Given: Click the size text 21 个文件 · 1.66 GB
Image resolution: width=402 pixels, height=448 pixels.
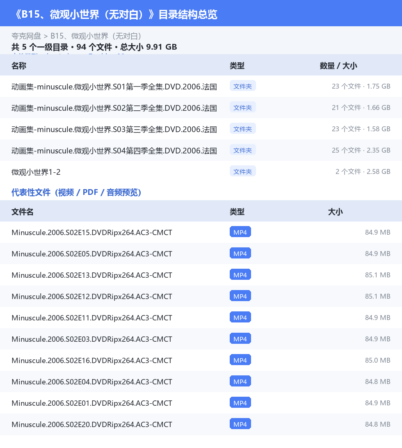Looking at the screenshot, I should pos(361,108).
